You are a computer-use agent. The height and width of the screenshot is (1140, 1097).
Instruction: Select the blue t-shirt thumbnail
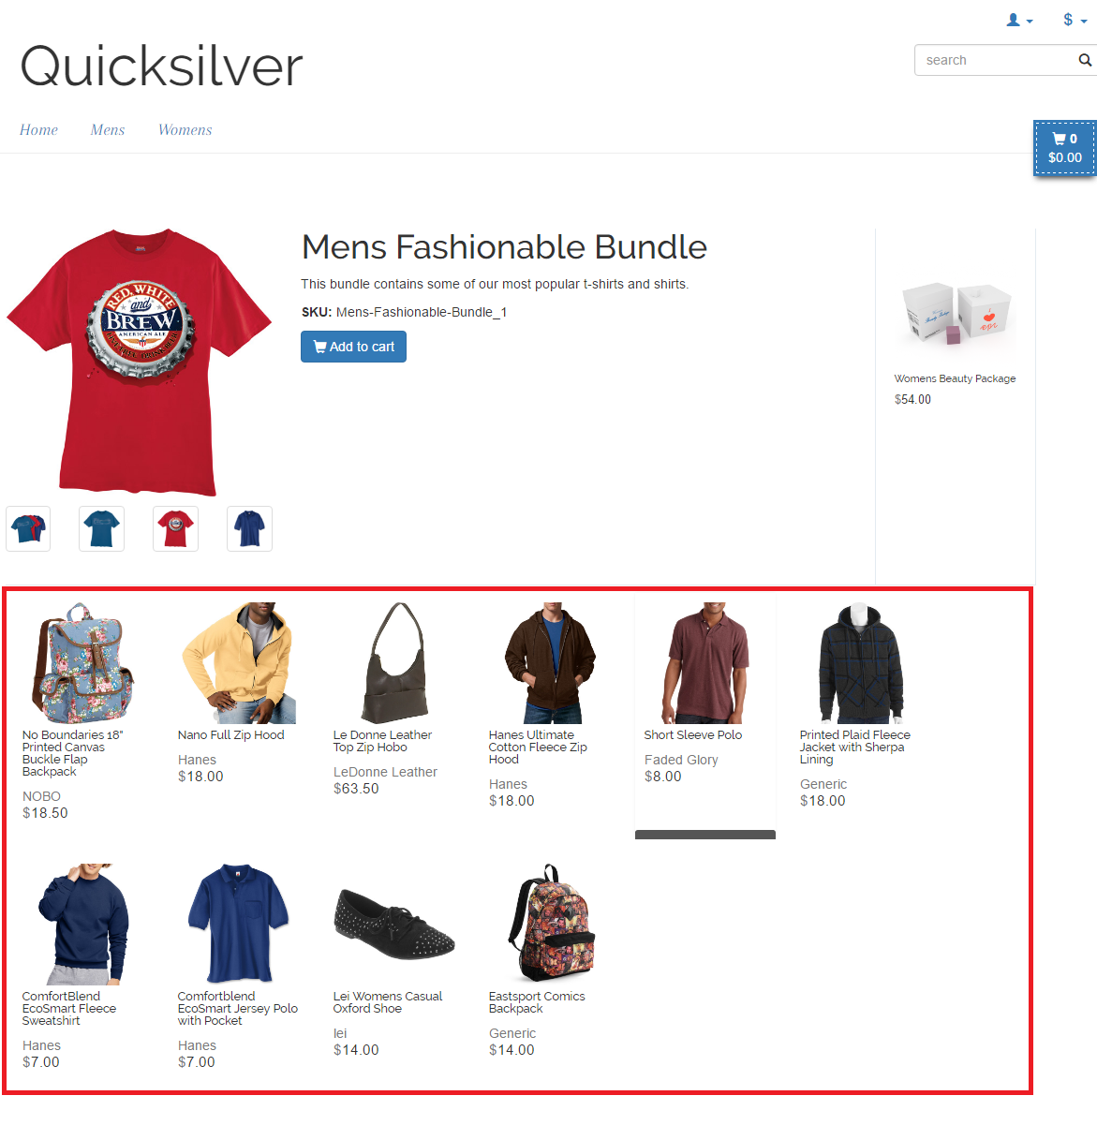point(101,528)
